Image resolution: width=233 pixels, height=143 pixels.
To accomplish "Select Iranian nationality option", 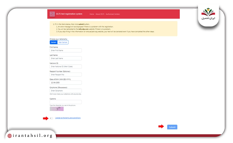I will click(x=54, y=42).
